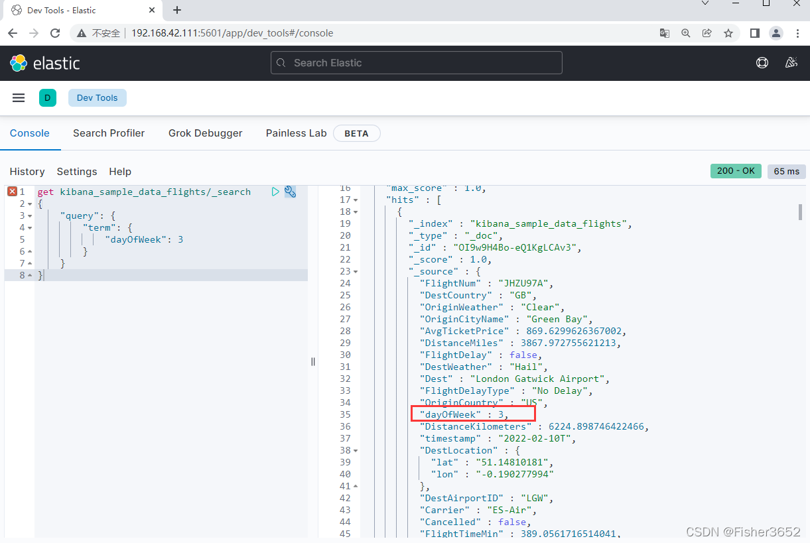Click the Elastic logo

click(44, 63)
